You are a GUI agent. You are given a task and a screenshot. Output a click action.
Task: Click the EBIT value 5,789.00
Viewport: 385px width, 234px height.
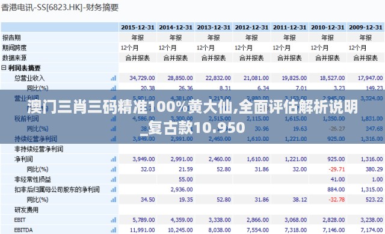(144, 220)
